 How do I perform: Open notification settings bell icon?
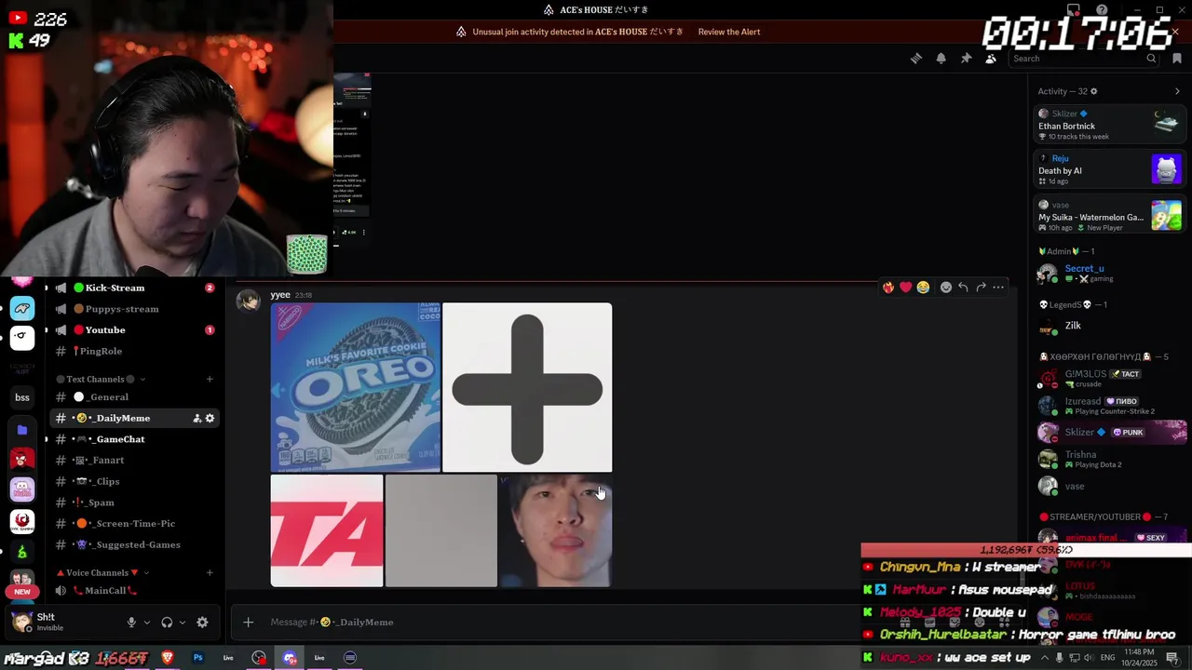tap(941, 59)
